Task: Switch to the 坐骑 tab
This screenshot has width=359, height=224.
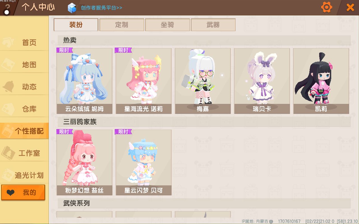Action: [x=167, y=25]
